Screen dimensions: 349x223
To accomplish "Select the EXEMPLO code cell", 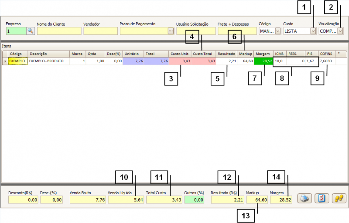I will coord(18,61).
